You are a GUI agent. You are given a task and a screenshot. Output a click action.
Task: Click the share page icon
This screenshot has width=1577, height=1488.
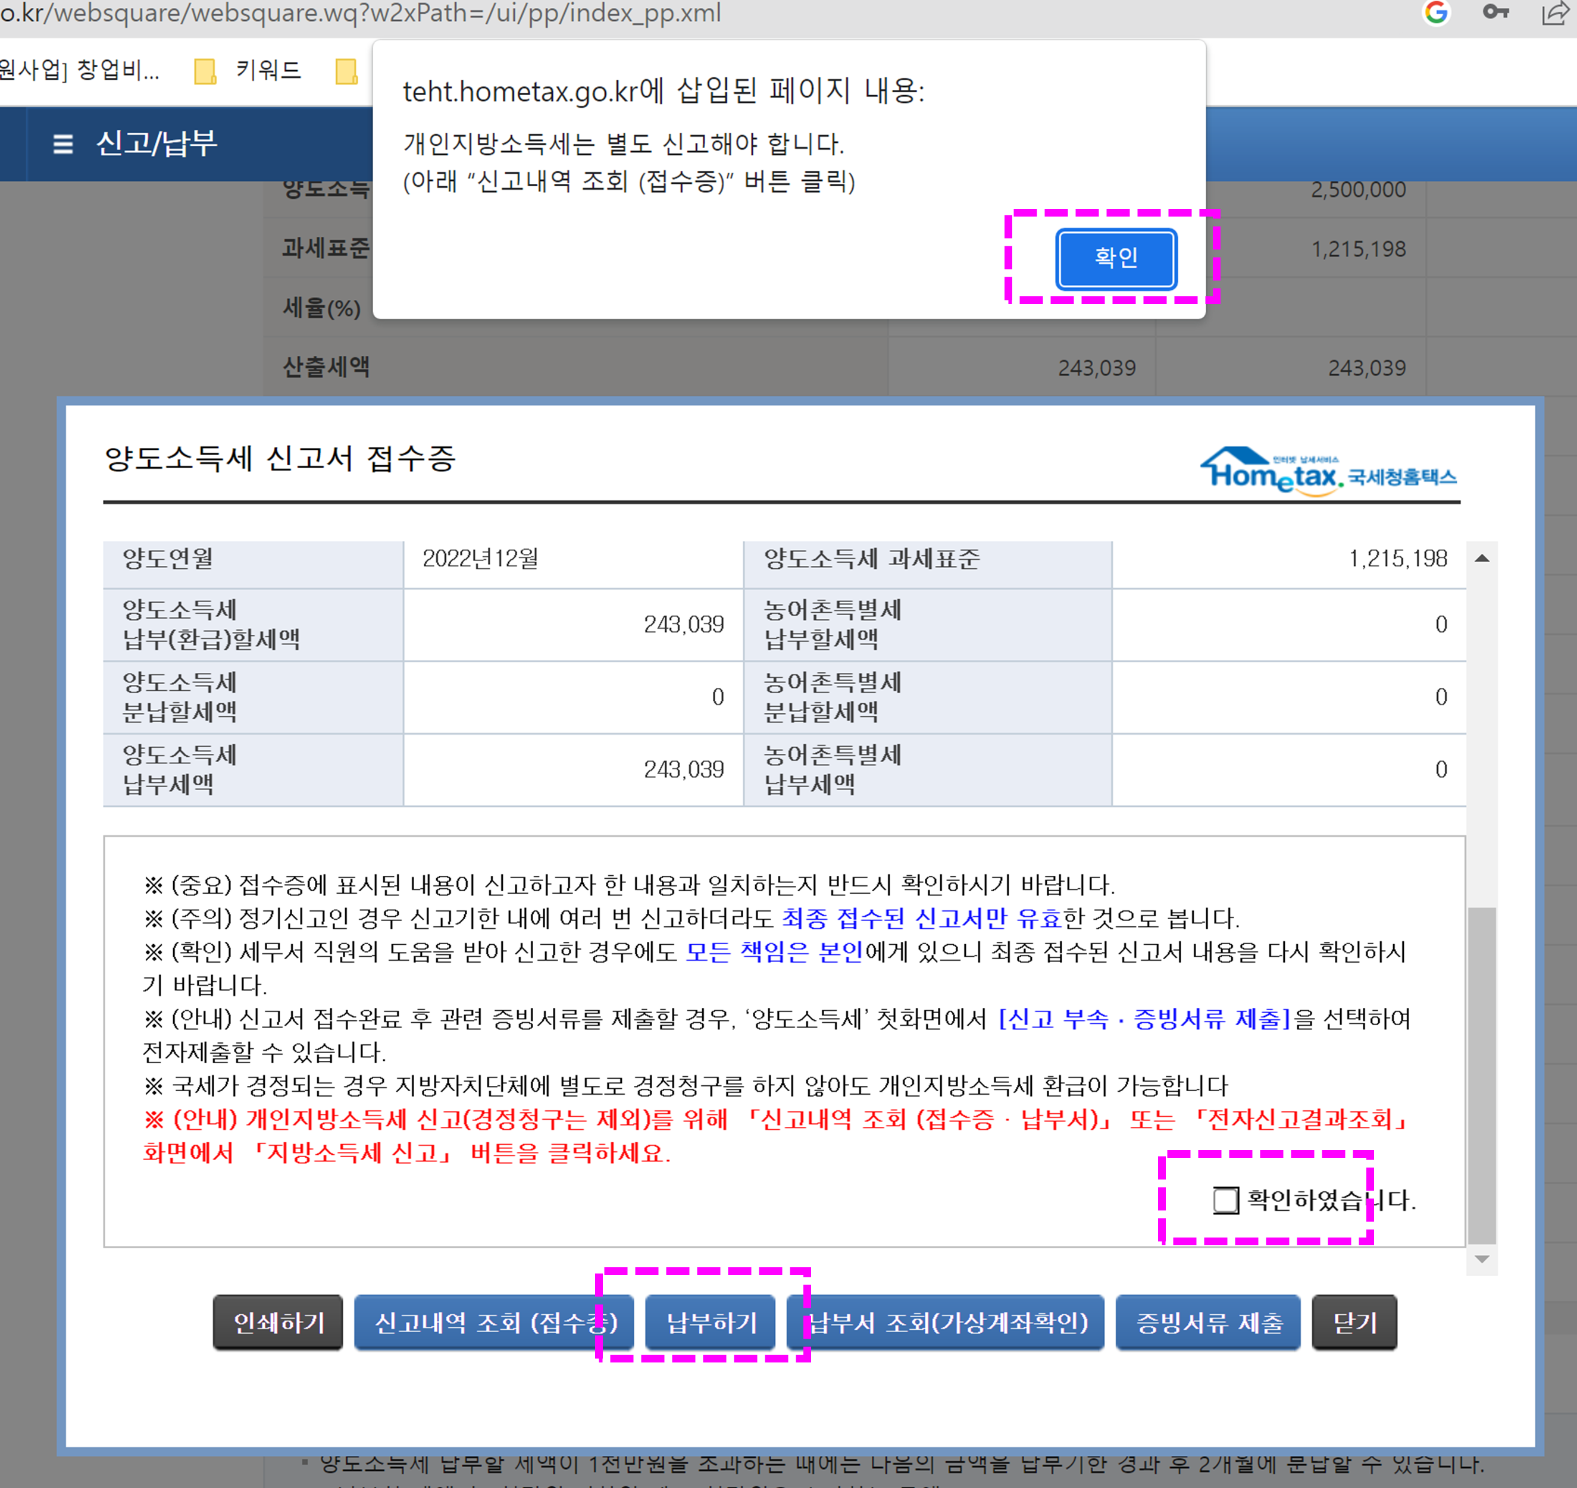click(1555, 14)
